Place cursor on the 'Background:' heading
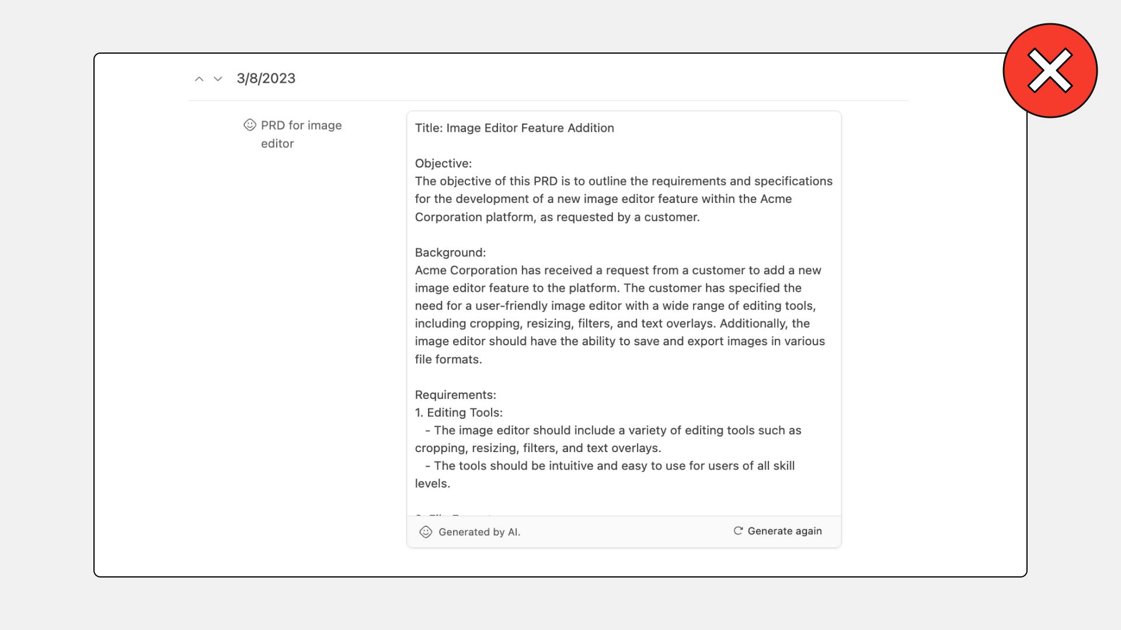The height and width of the screenshot is (630, 1121). (450, 253)
